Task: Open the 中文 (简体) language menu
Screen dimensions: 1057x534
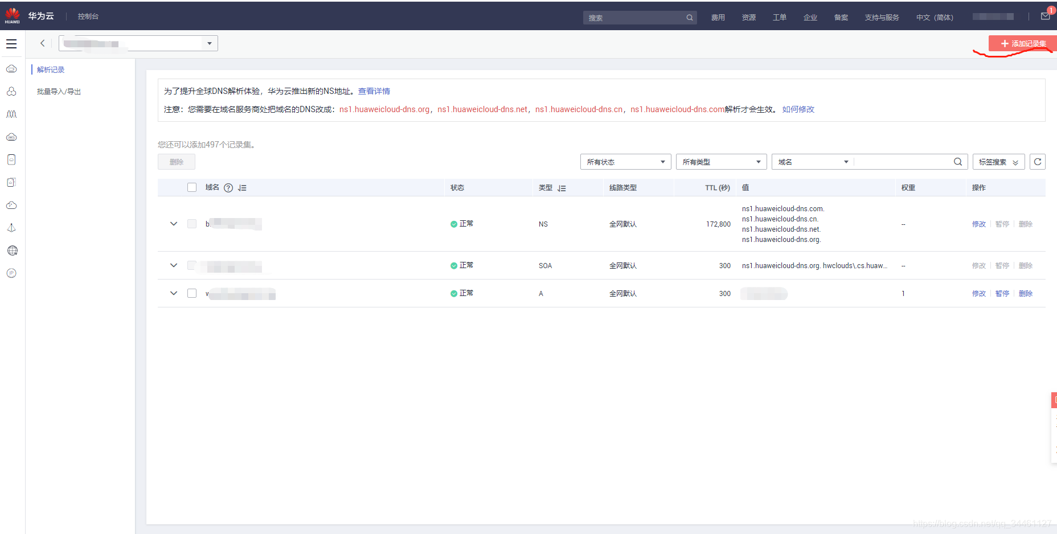Action: click(935, 18)
